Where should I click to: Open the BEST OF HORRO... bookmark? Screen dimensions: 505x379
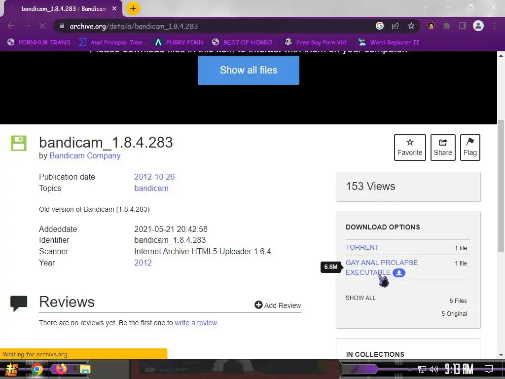pos(244,42)
